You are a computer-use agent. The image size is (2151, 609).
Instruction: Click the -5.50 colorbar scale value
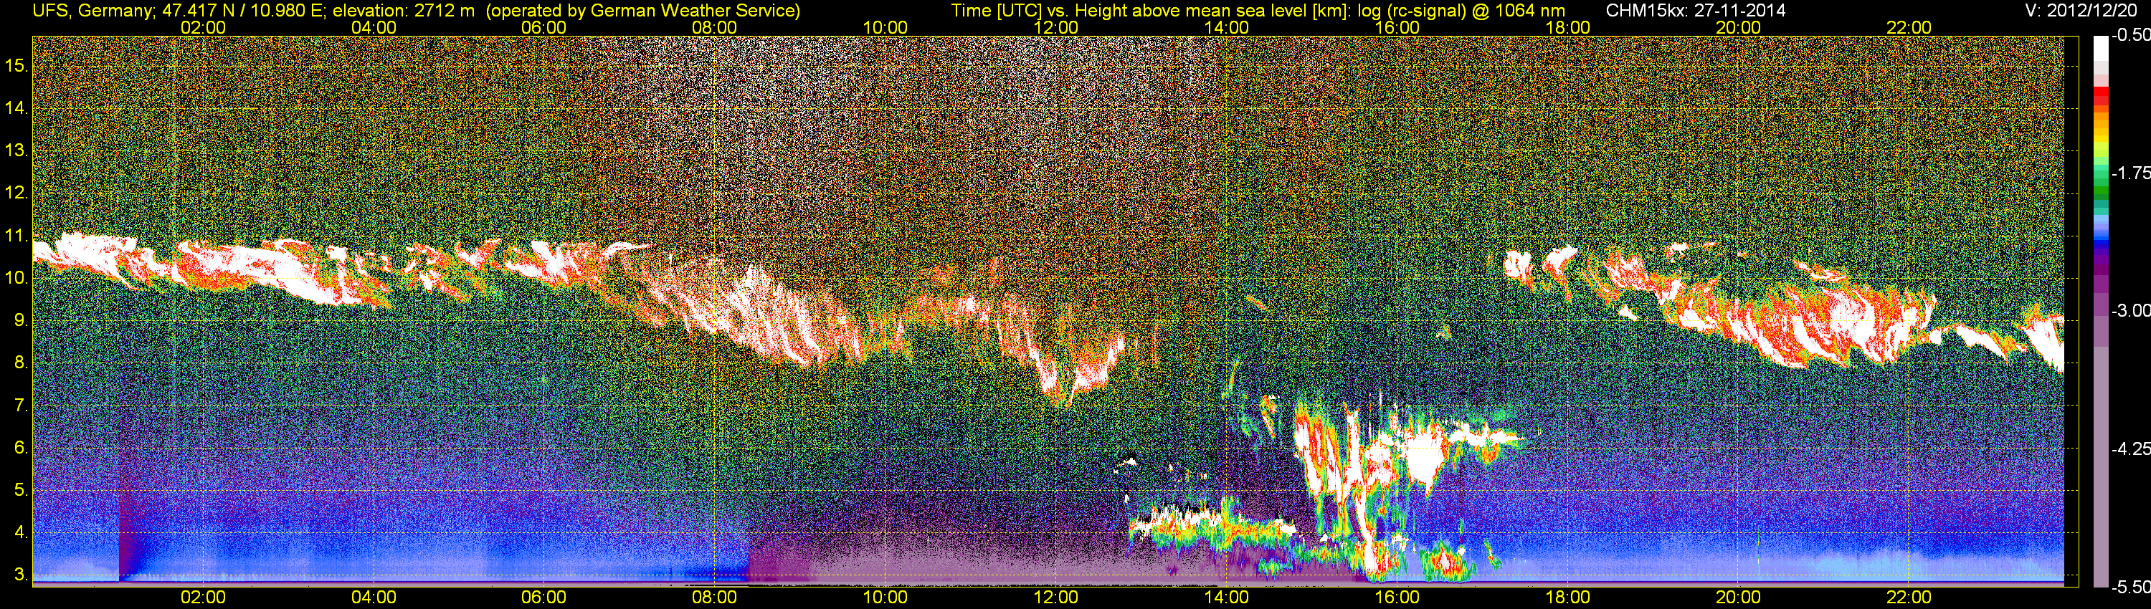(x=2130, y=587)
